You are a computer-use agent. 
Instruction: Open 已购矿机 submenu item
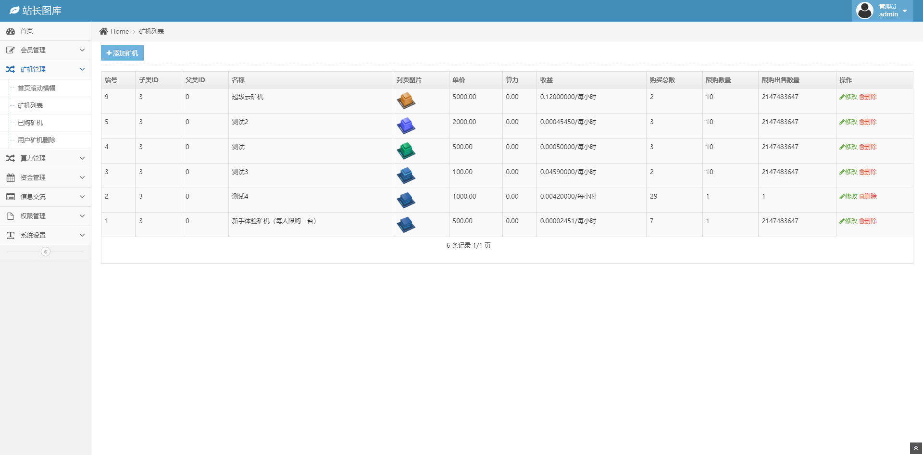tap(30, 123)
